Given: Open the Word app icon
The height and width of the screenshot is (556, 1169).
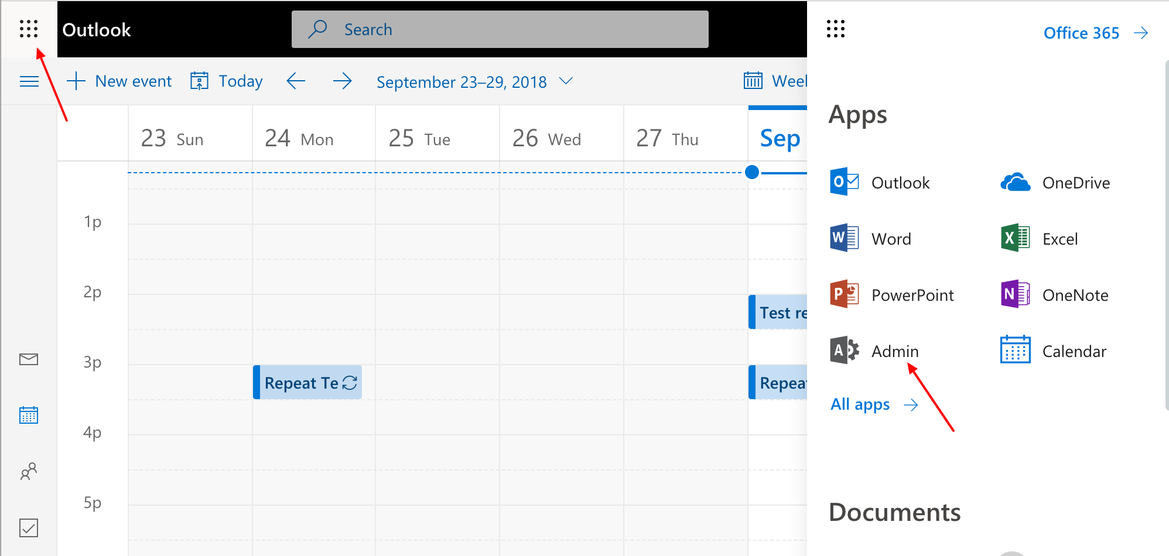Looking at the screenshot, I should point(844,238).
